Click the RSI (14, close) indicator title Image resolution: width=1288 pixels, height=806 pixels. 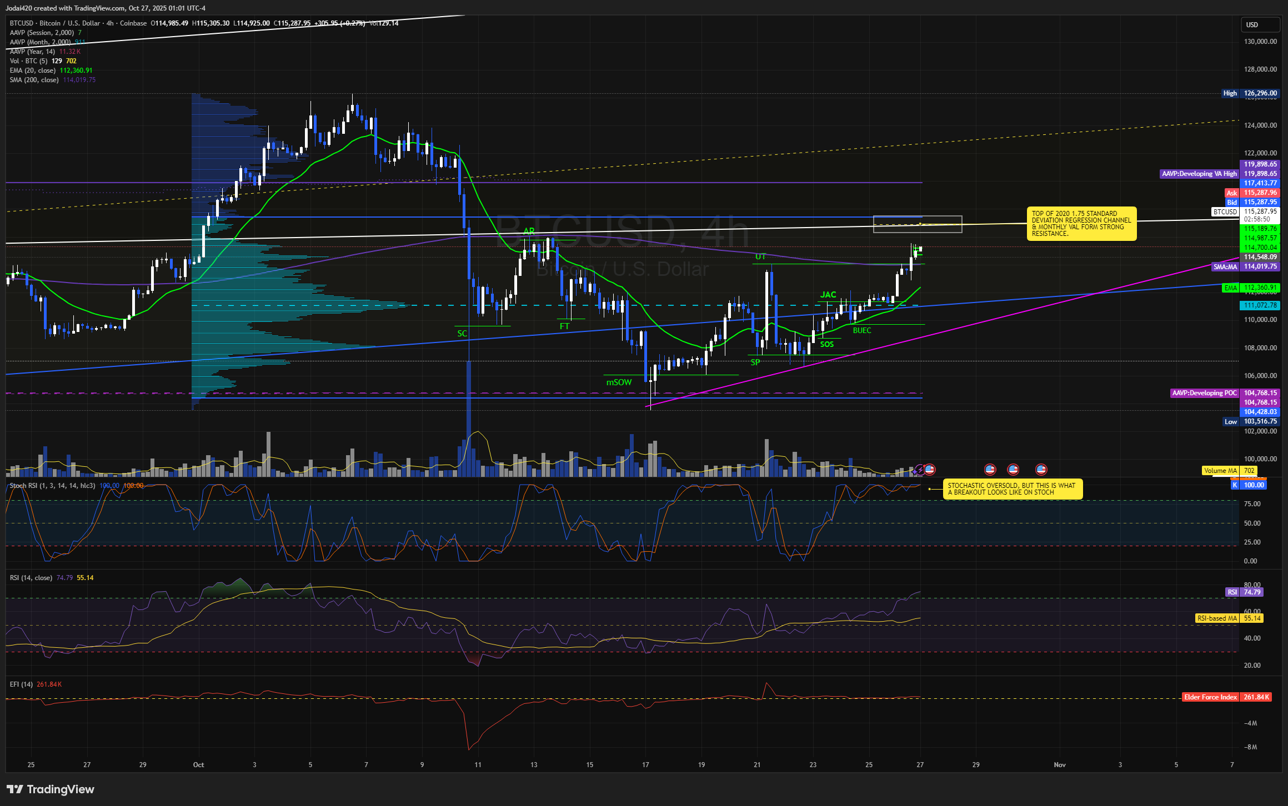31,578
